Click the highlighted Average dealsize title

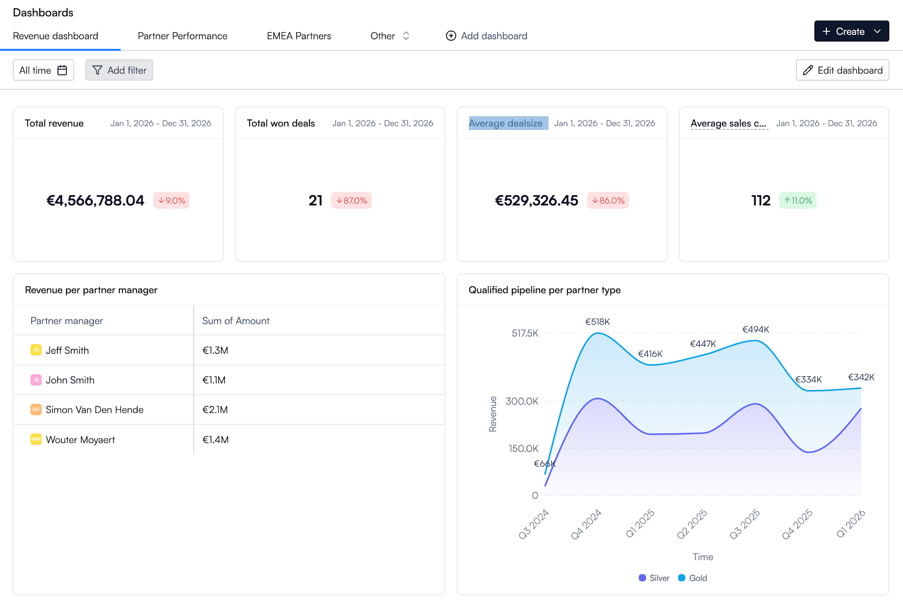point(506,123)
